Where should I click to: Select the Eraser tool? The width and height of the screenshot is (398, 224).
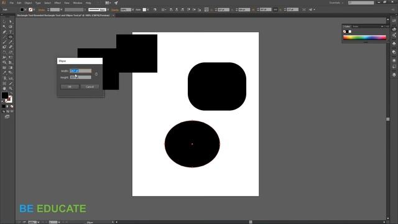[11, 47]
